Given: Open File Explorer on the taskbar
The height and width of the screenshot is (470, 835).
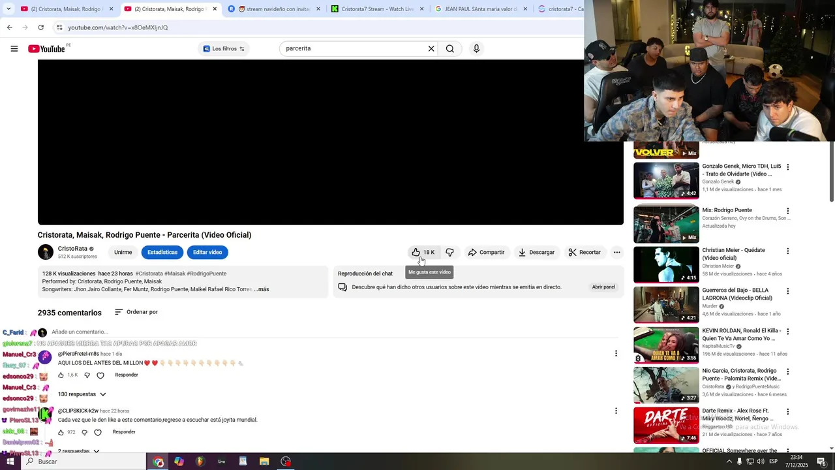Looking at the screenshot, I should 264,462.
